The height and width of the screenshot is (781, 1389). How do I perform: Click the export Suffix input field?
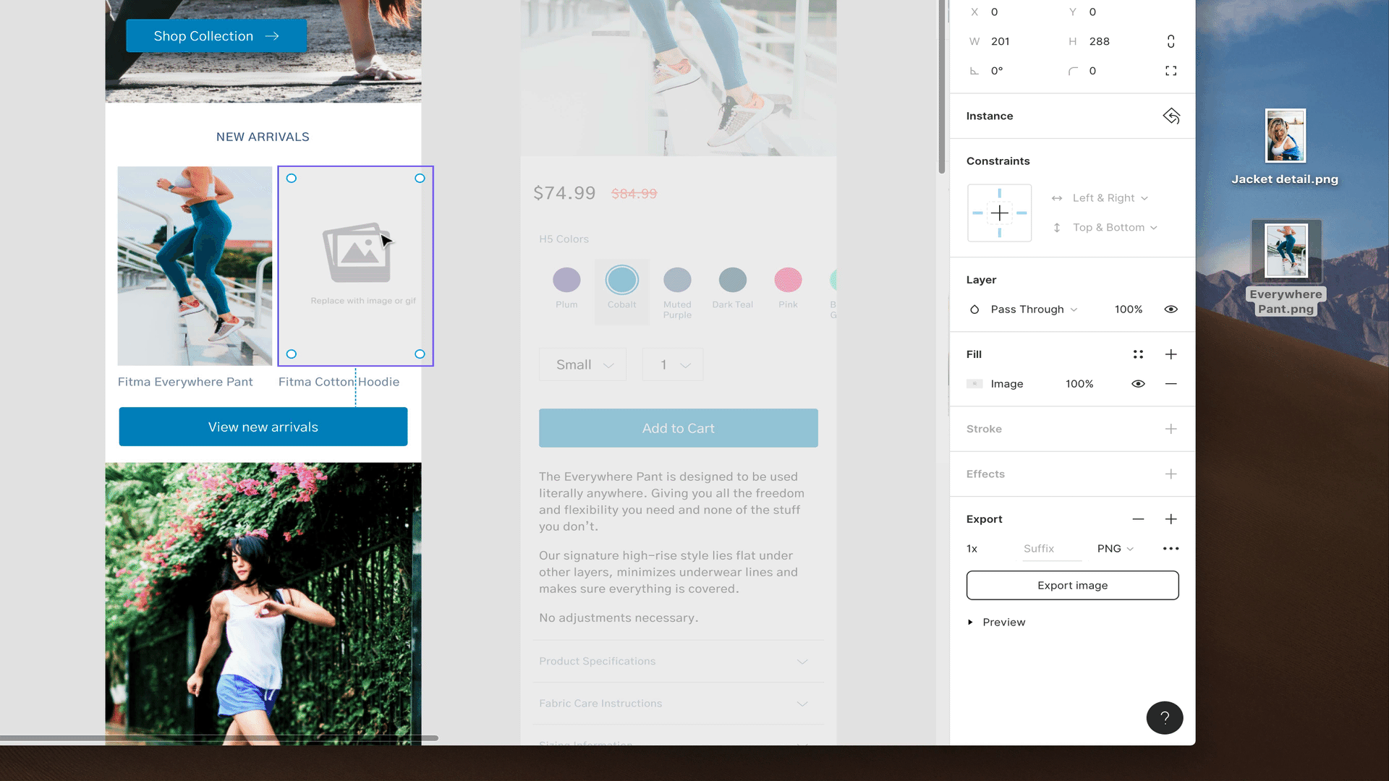(x=1050, y=549)
